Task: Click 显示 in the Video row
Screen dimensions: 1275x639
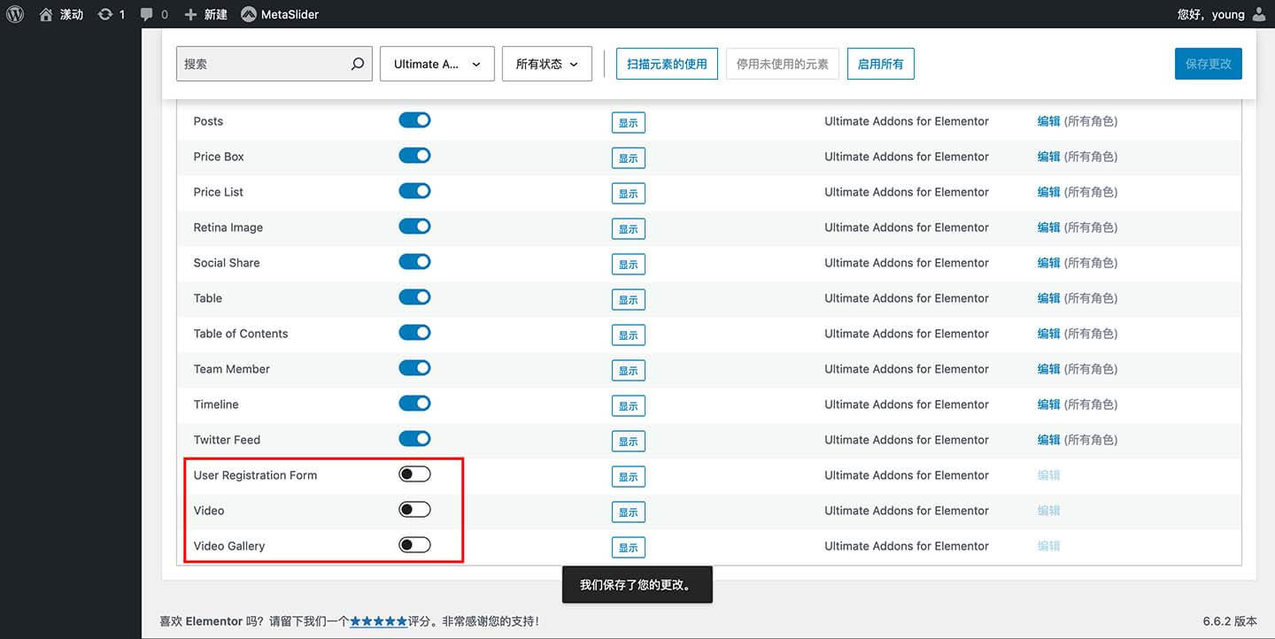Action: [x=629, y=512]
